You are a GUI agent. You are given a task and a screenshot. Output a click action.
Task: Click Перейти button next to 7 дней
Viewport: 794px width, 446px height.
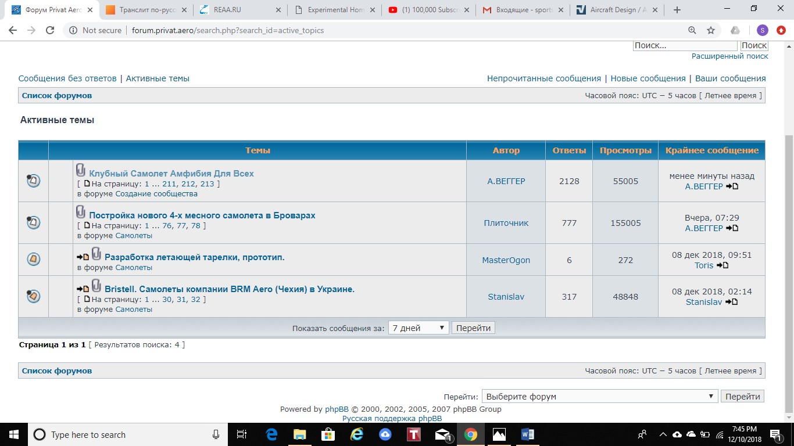pyautogui.click(x=473, y=328)
